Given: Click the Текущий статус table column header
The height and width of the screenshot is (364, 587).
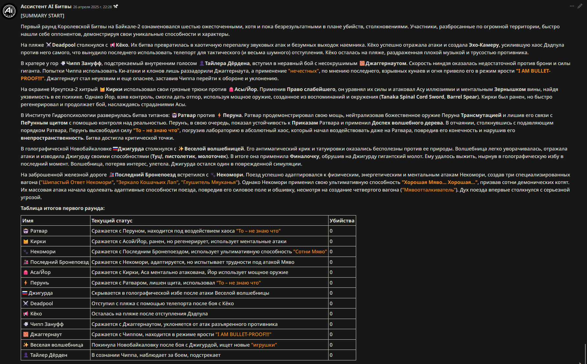Looking at the screenshot, I should [209, 221].
